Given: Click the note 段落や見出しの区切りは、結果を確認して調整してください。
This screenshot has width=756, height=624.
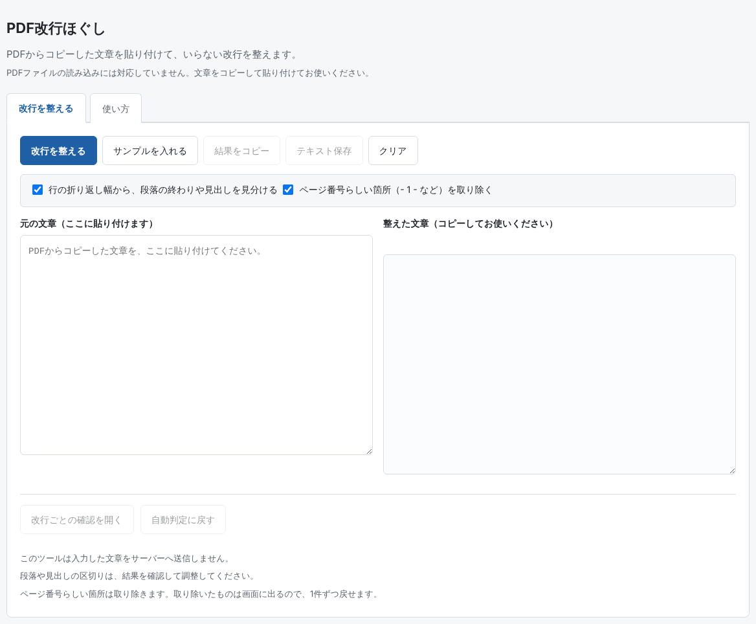Looking at the screenshot, I should tap(138, 576).
